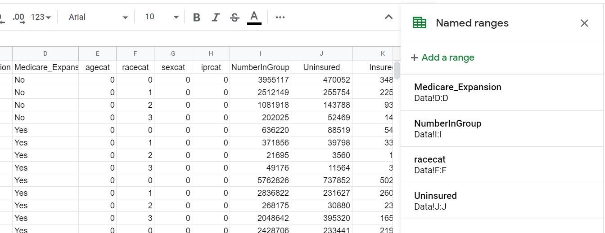
Task: Select column I header
Action: click(260, 54)
